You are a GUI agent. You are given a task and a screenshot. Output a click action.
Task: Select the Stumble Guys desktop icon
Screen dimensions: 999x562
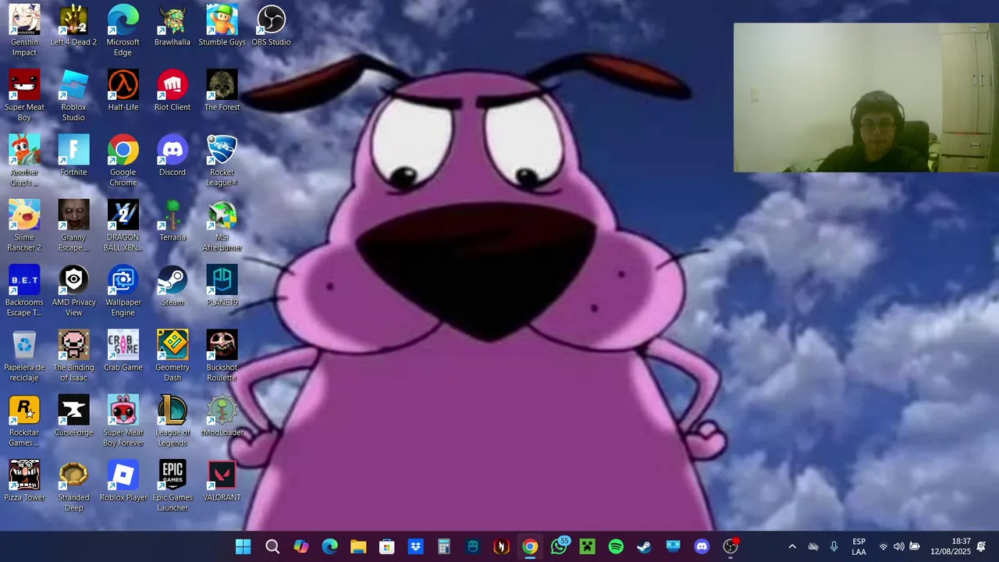point(222,26)
